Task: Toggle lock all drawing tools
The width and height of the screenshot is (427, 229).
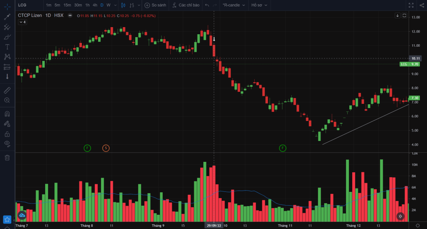Action: click(7, 134)
